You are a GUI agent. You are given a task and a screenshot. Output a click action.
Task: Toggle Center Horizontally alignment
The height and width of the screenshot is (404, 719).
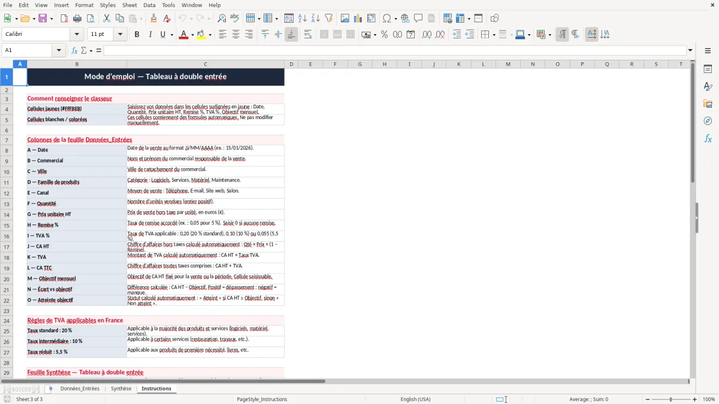coord(235,35)
